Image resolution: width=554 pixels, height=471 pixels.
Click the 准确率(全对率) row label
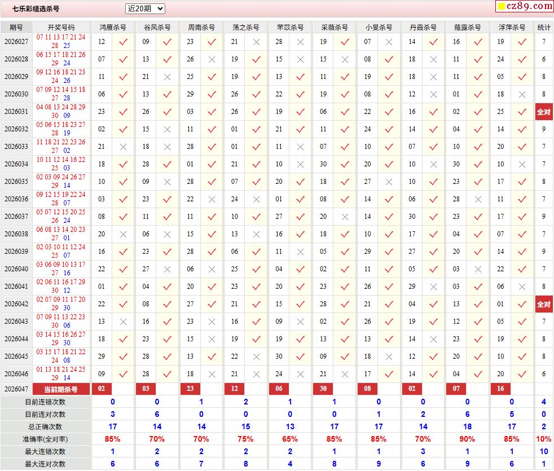pyautogui.click(x=45, y=439)
